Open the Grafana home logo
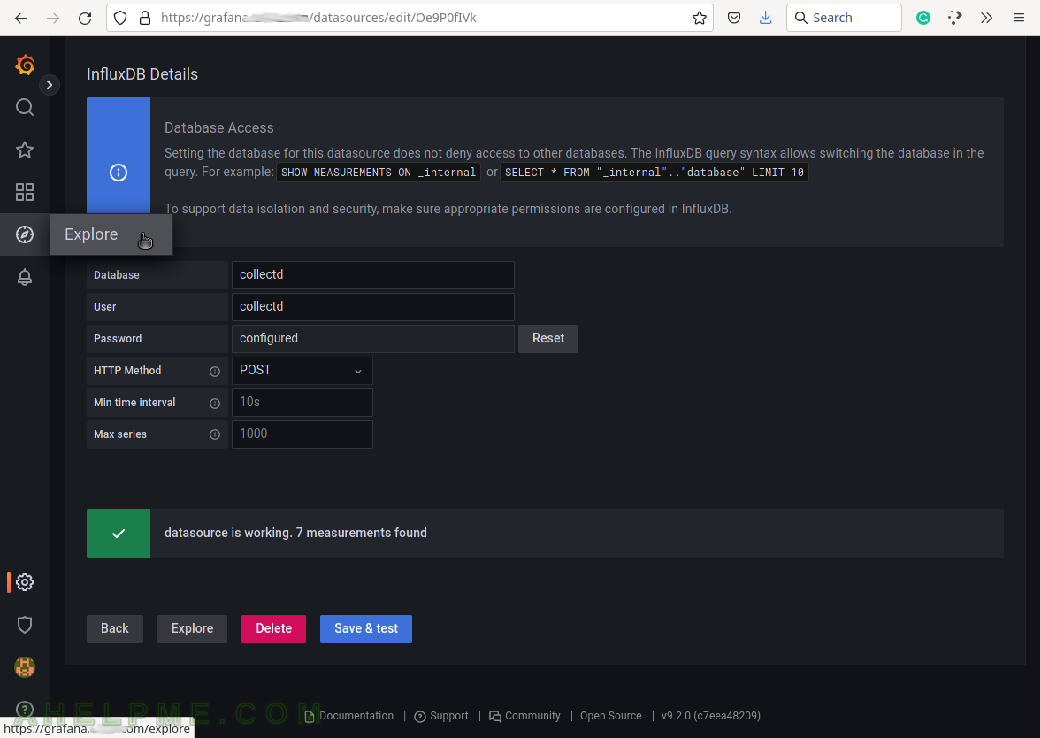1041x738 pixels. (x=25, y=65)
